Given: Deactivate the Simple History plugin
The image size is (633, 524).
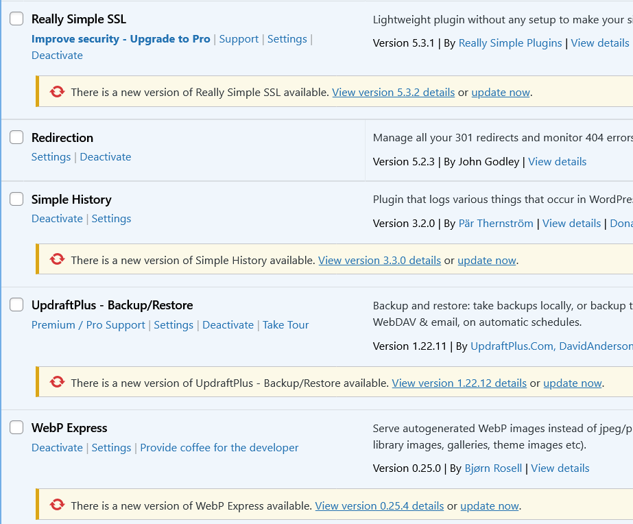Looking at the screenshot, I should coord(57,218).
